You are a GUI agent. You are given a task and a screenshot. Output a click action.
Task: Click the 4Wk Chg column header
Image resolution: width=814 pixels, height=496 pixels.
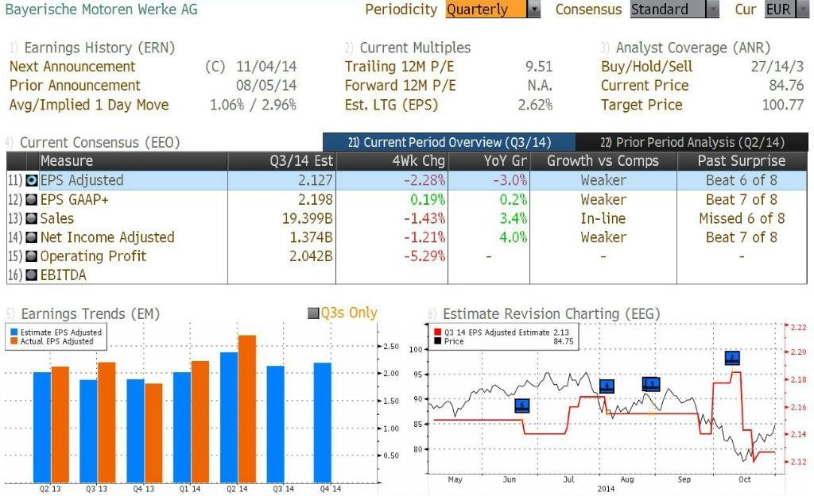pos(392,161)
